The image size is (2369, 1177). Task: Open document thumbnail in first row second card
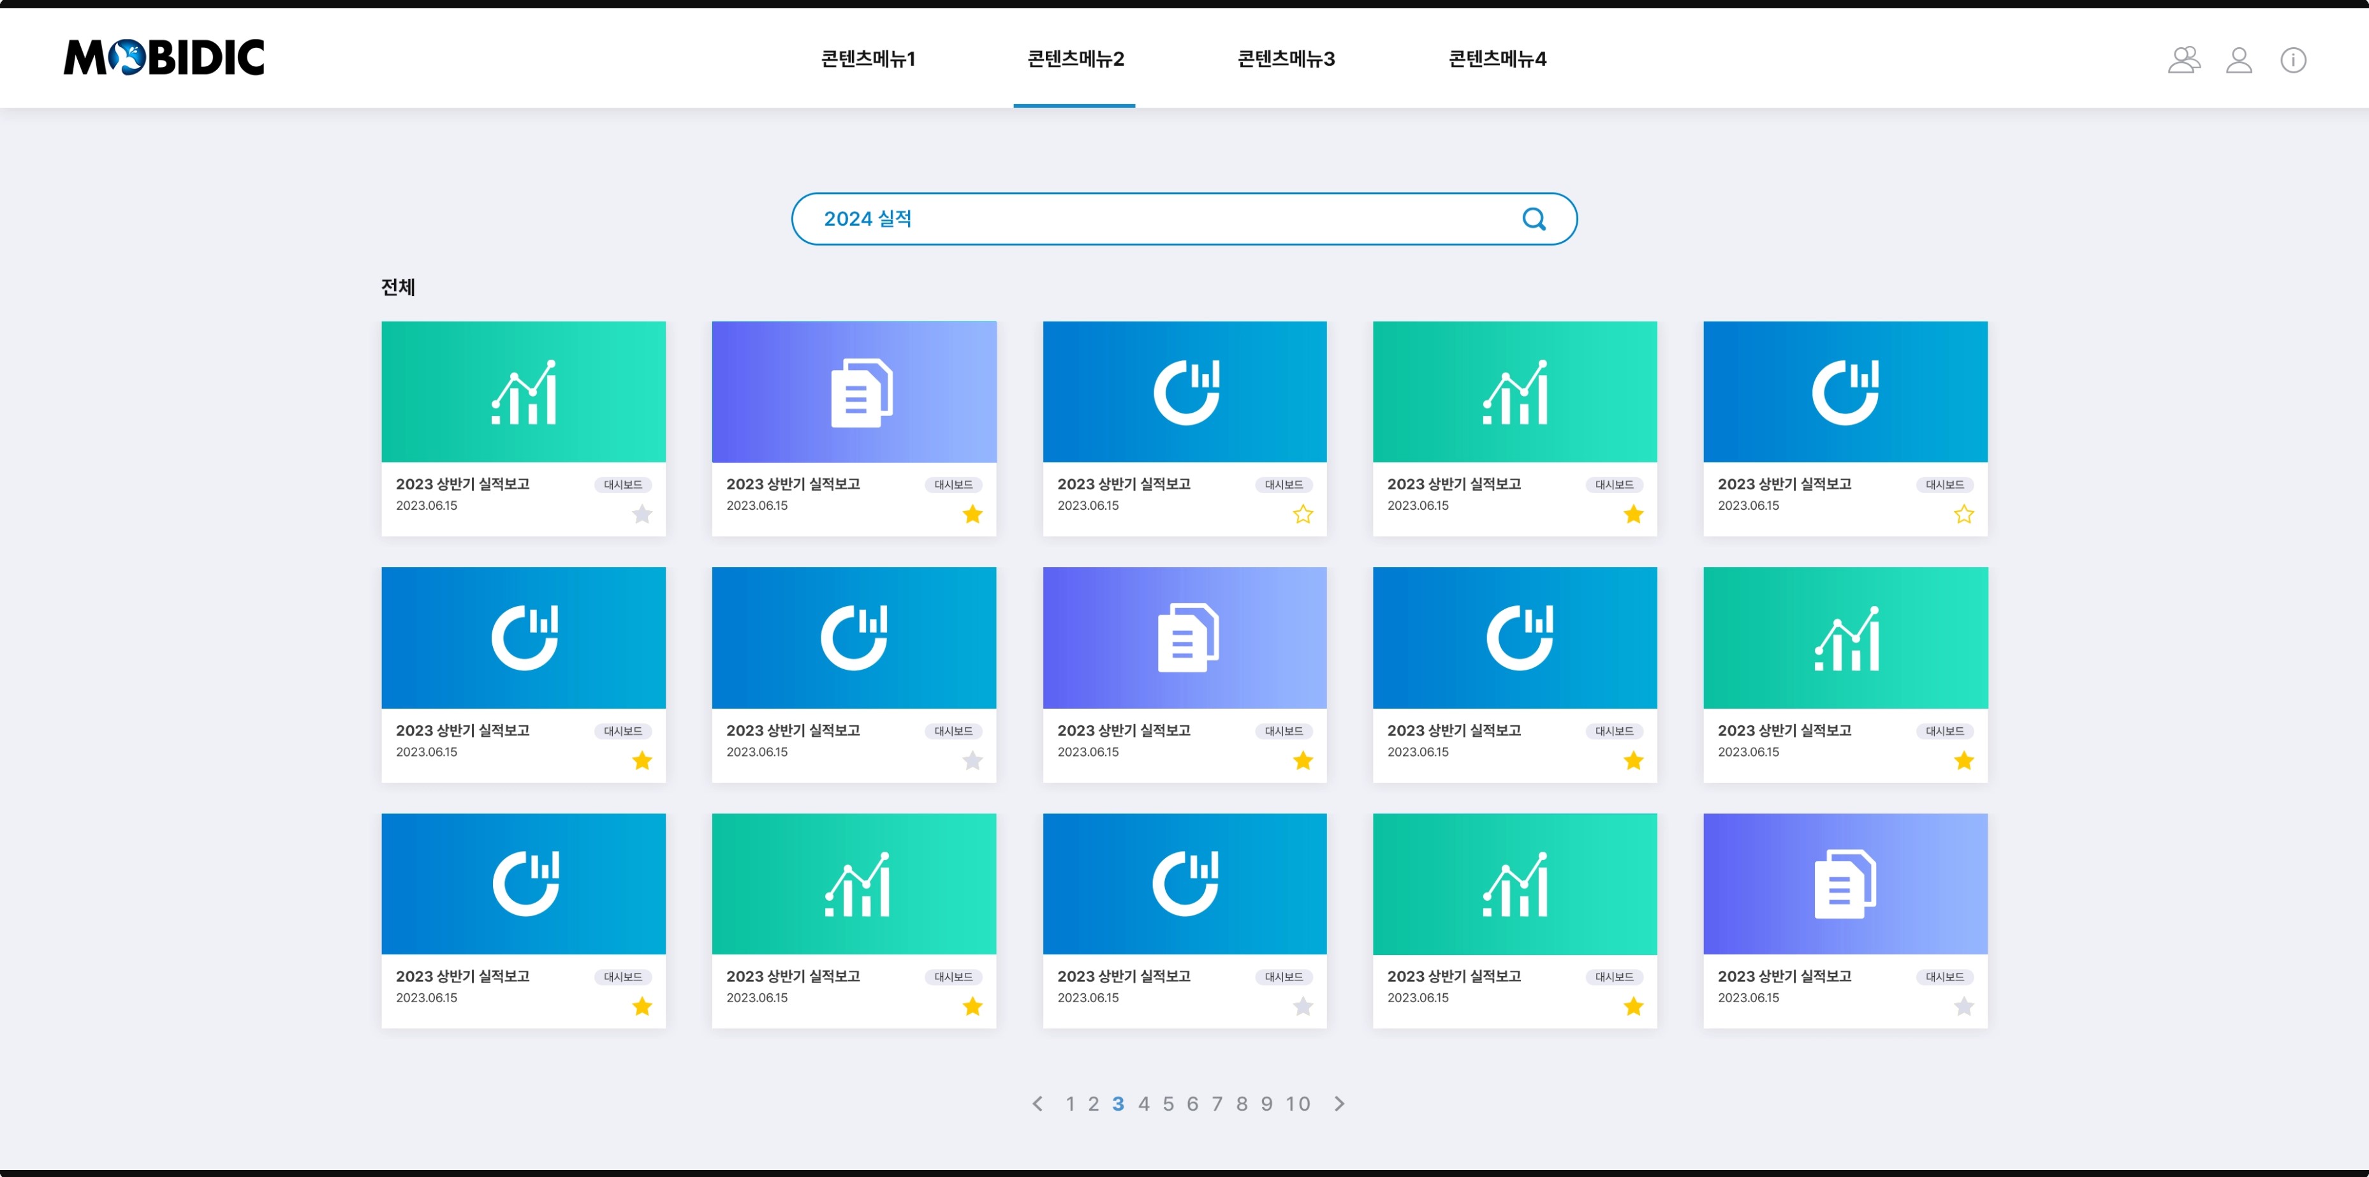[853, 392]
